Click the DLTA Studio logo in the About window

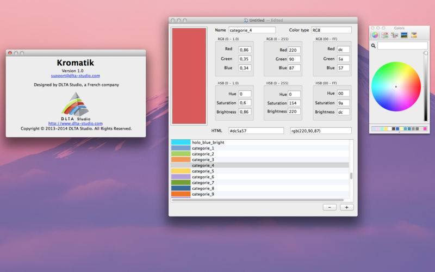coord(76,107)
